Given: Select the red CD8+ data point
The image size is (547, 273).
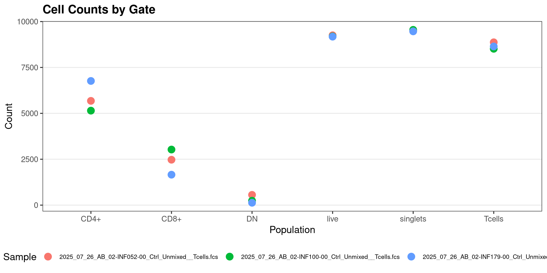Looking at the screenshot, I should [x=172, y=160].
